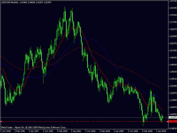Click the USDCHF,Monthly chart title text
The image size is (177, 133).
[10, 2]
